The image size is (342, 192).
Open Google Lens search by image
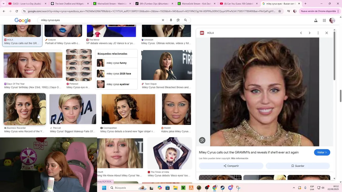tap(178, 20)
